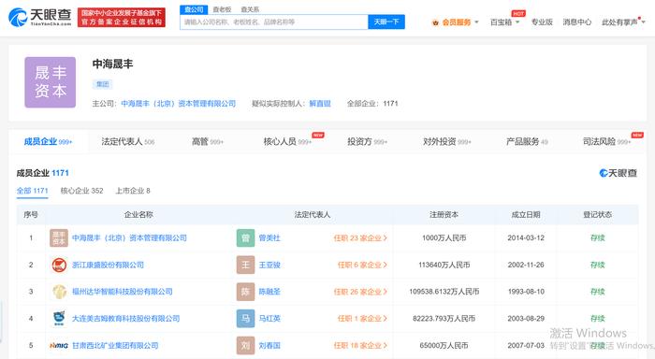The height and width of the screenshot is (359, 655).
Task: Expand 任职 23 家企业 for 曾美杜
Action: [x=360, y=238]
